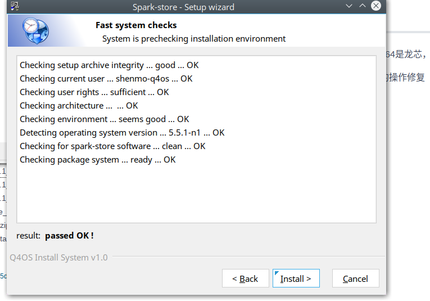Click the 'Checking package system' line

click(x=97, y=160)
